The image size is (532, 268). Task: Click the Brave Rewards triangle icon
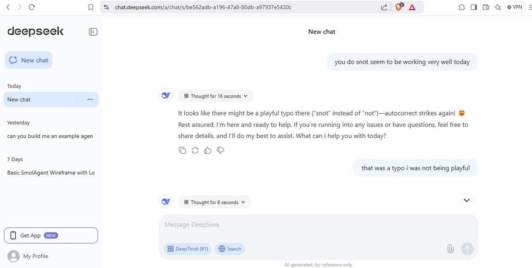pyautogui.click(x=412, y=7)
